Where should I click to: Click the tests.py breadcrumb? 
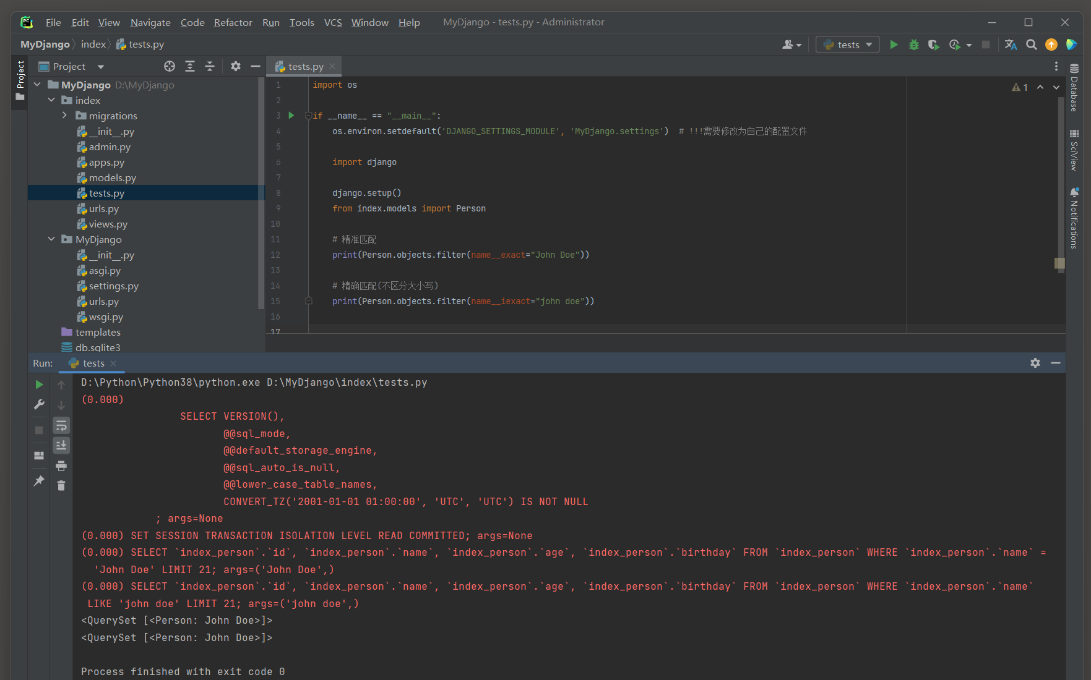tap(140, 45)
